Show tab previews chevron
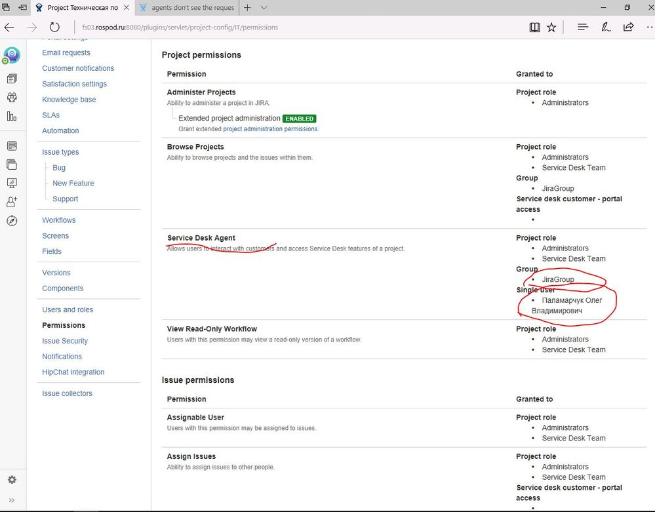This screenshot has height=512, width=655. [264, 7]
